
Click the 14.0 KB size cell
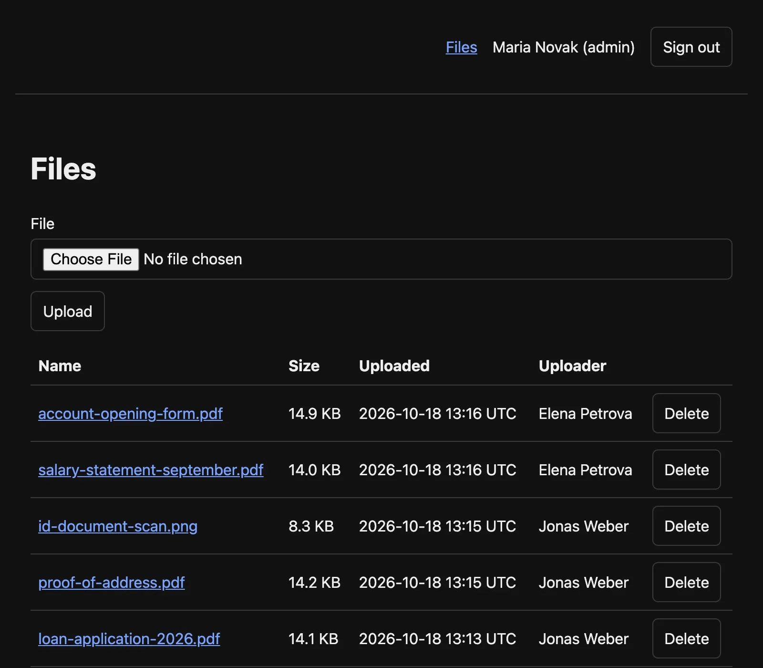pos(315,470)
